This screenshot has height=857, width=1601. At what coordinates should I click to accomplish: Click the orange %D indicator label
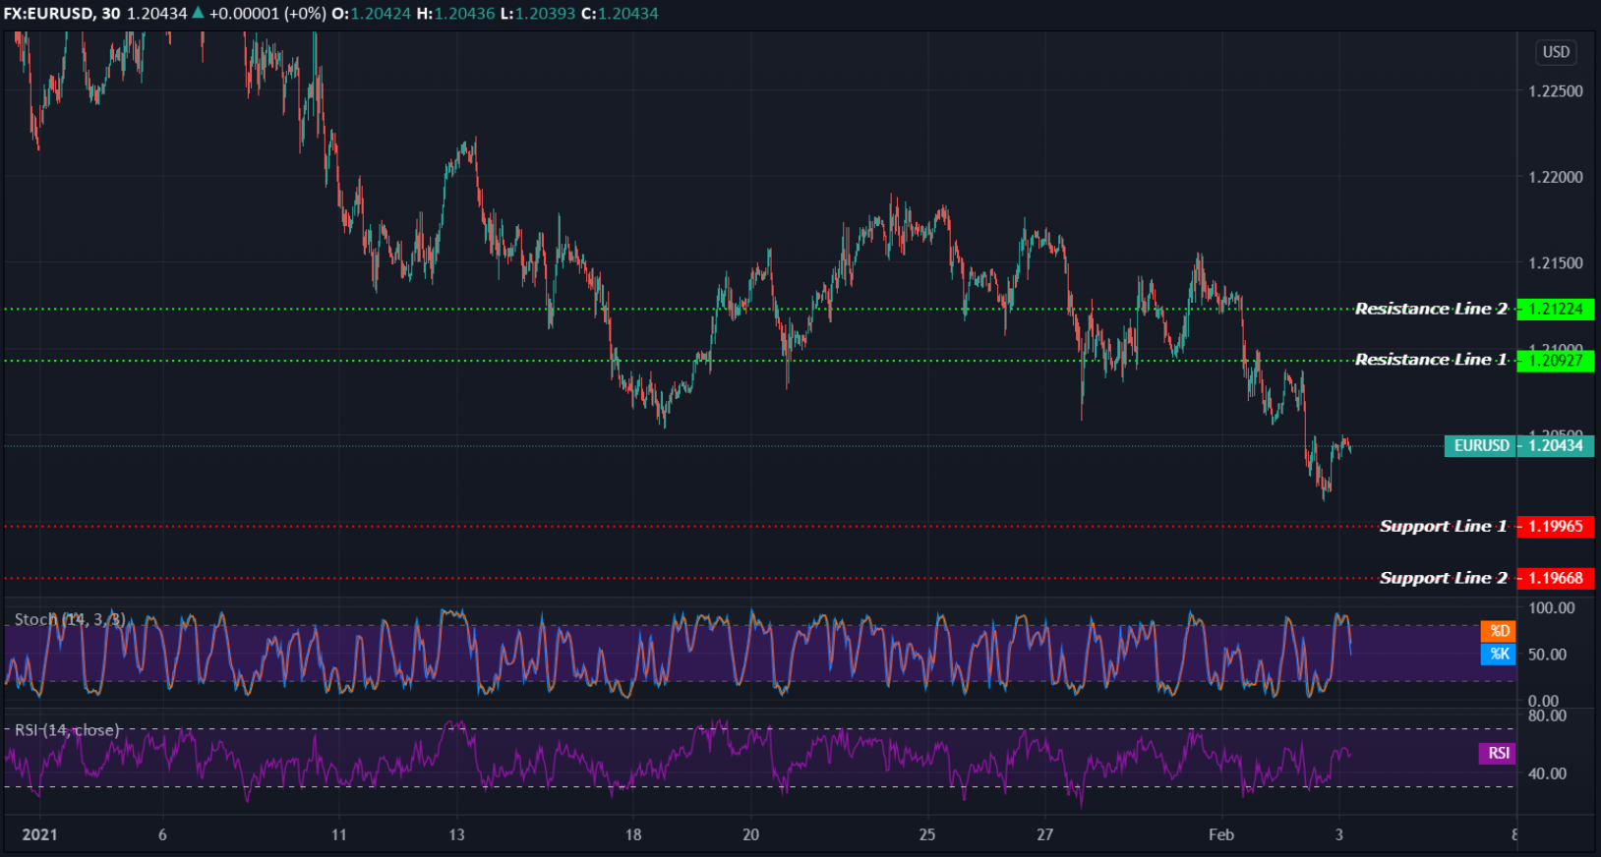pos(1499,631)
